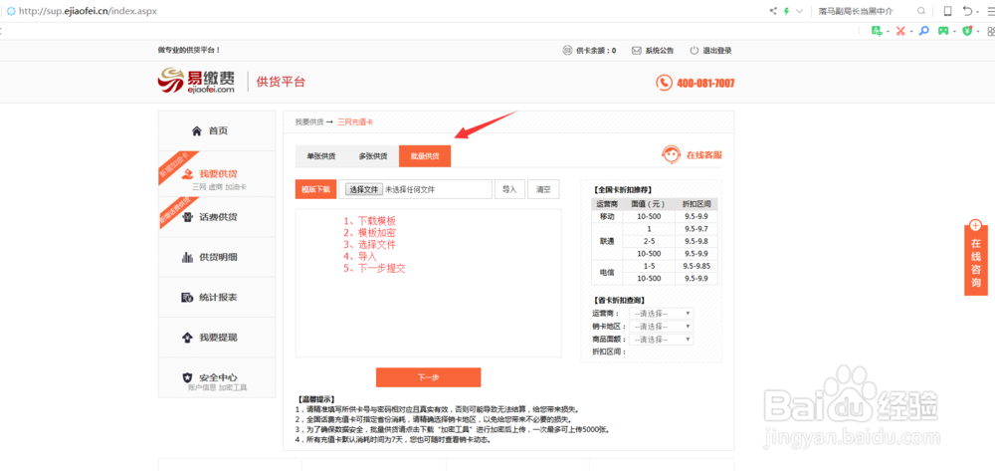Click the search magnifier in the browser search box
This screenshot has height=471, width=995.
tap(921, 11)
